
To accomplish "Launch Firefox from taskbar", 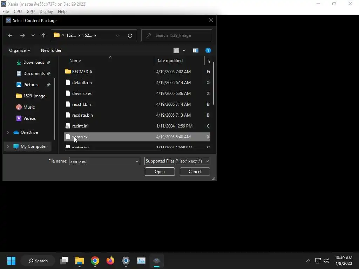I will [110, 261].
